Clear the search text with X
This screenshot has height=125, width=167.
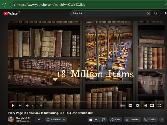pos(148,13)
